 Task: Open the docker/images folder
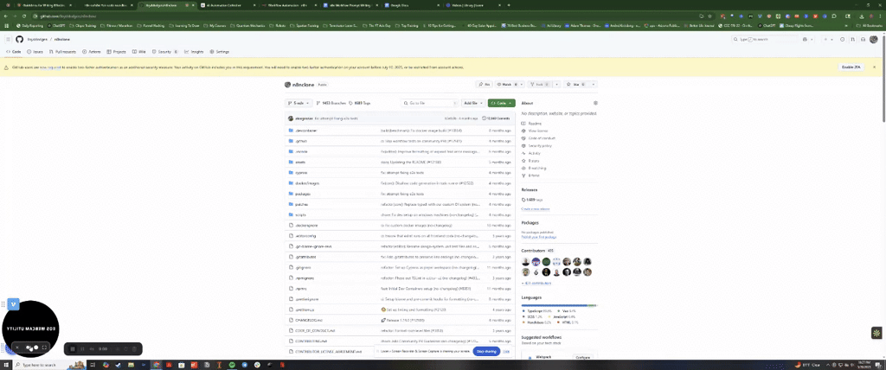click(307, 183)
